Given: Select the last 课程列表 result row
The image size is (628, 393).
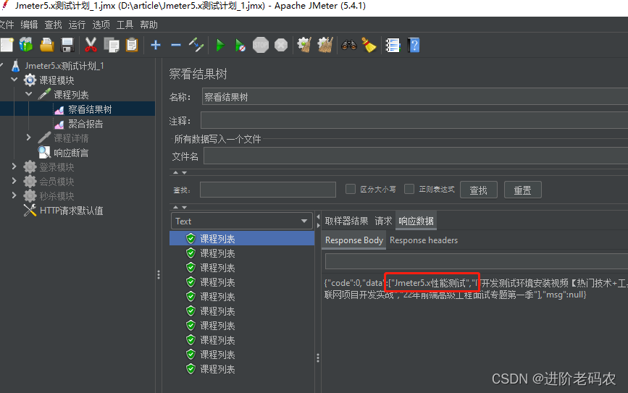Looking at the screenshot, I should (x=242, y=368).
